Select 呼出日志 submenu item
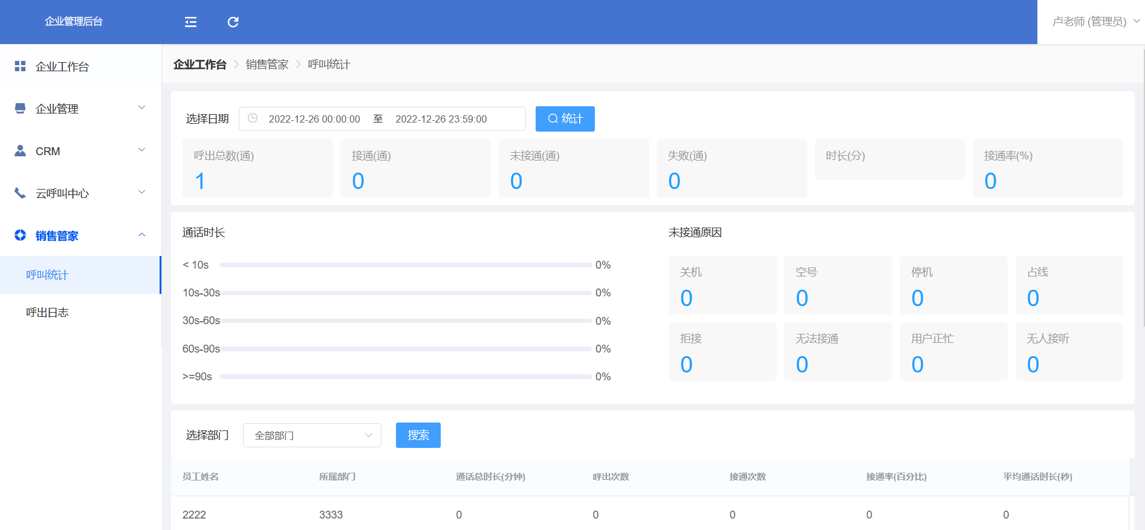The image size is (1145, 530). click(80, 312)
